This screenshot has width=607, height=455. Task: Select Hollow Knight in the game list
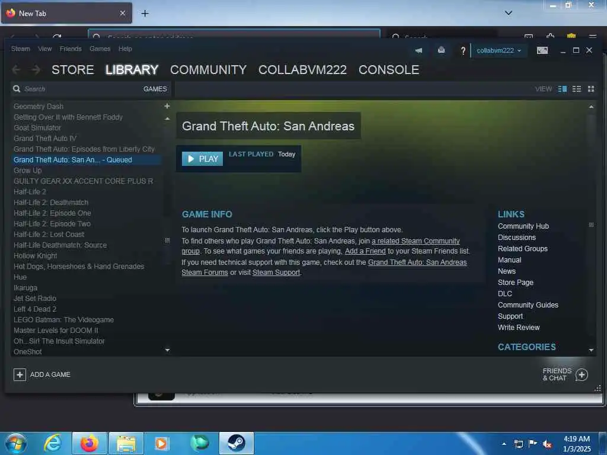point(35,256)
